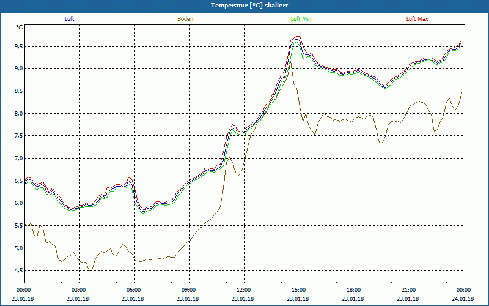Click the 03:00 time axis label

[x=80, y=290]
